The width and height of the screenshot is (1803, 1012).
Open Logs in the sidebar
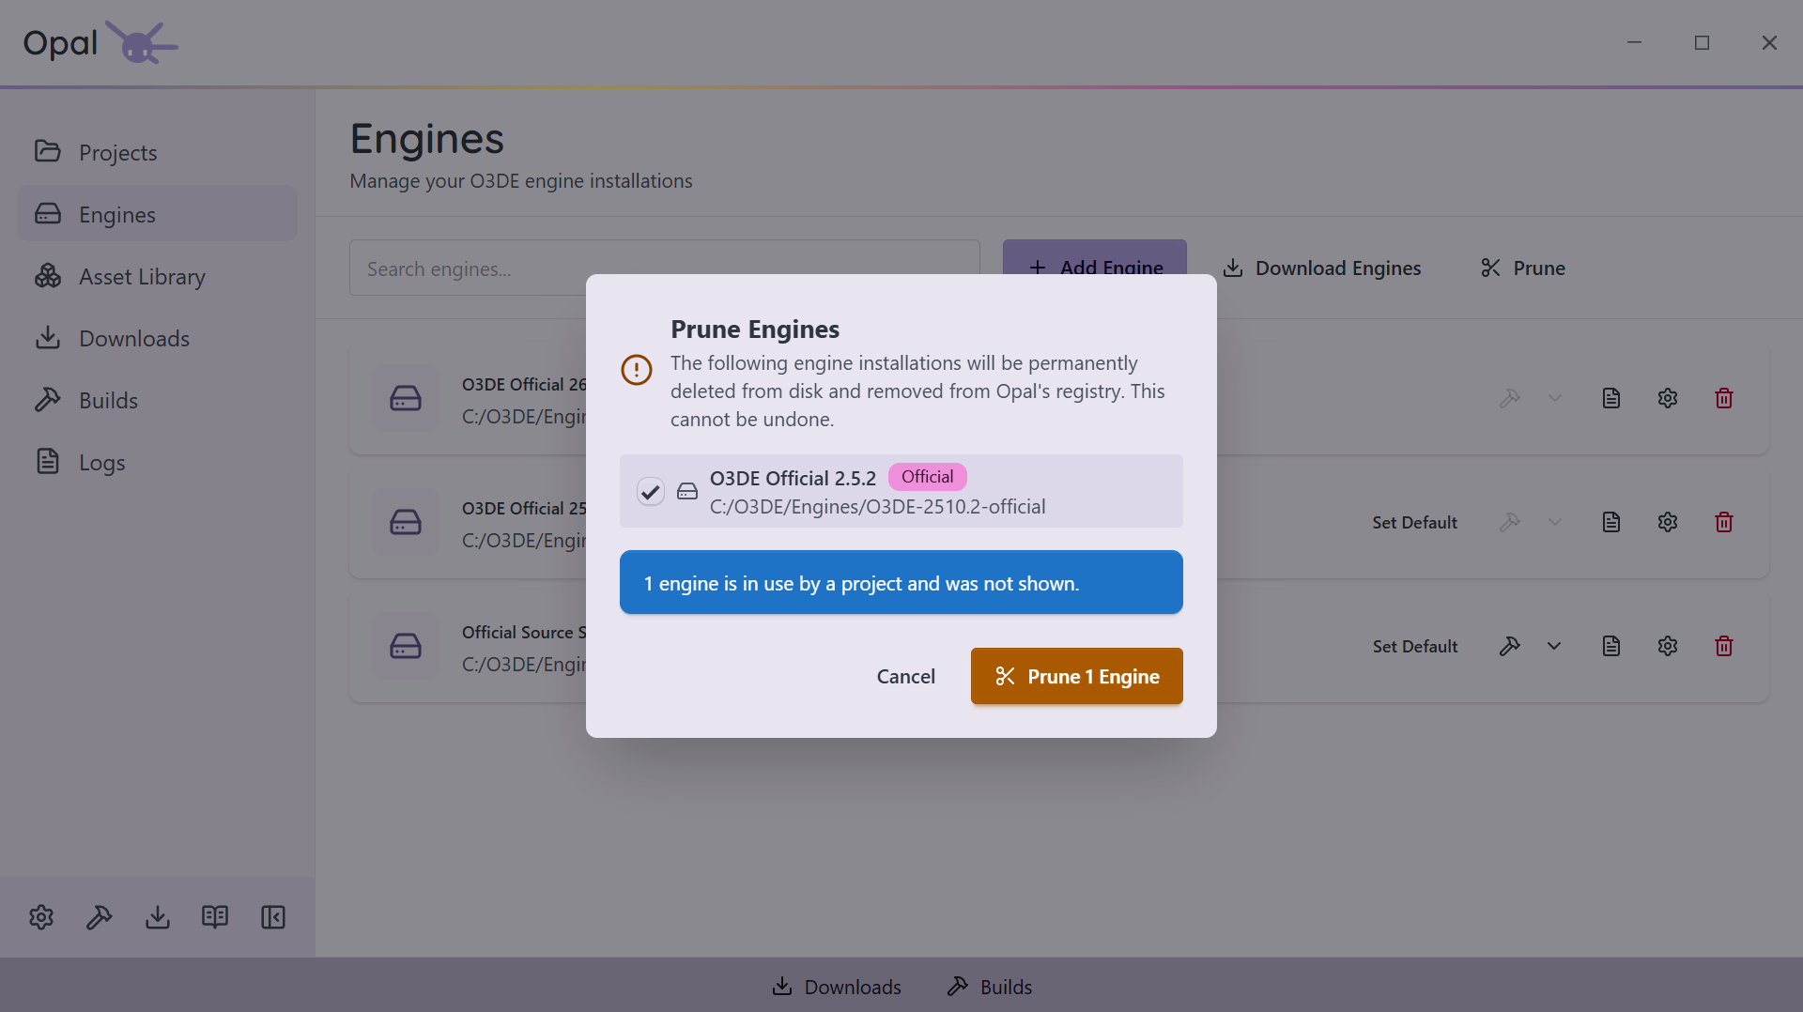coord(157,462)
